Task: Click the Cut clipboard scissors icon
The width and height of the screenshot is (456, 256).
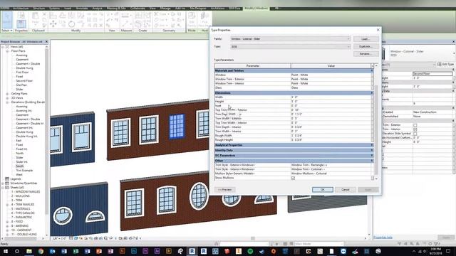Action: [44, 14]
